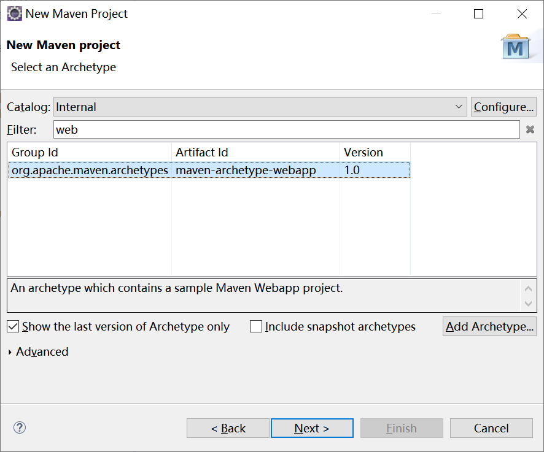544x452 pixels.
Task: Close the New Maven Project dialog
Action: click(x=522, y=14)
